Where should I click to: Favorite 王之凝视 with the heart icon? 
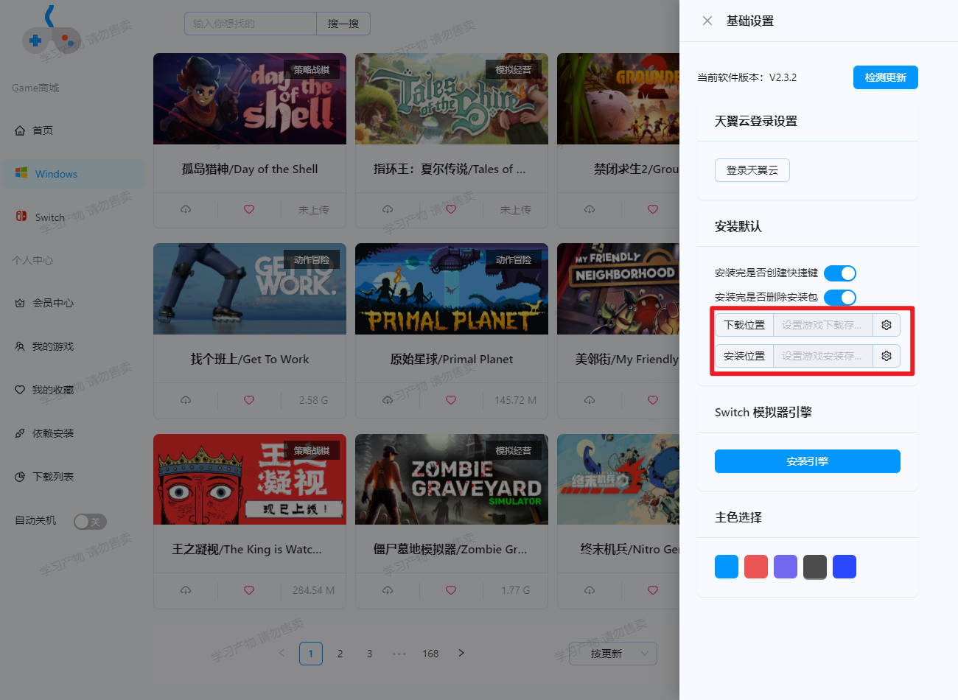coord(249,590)
